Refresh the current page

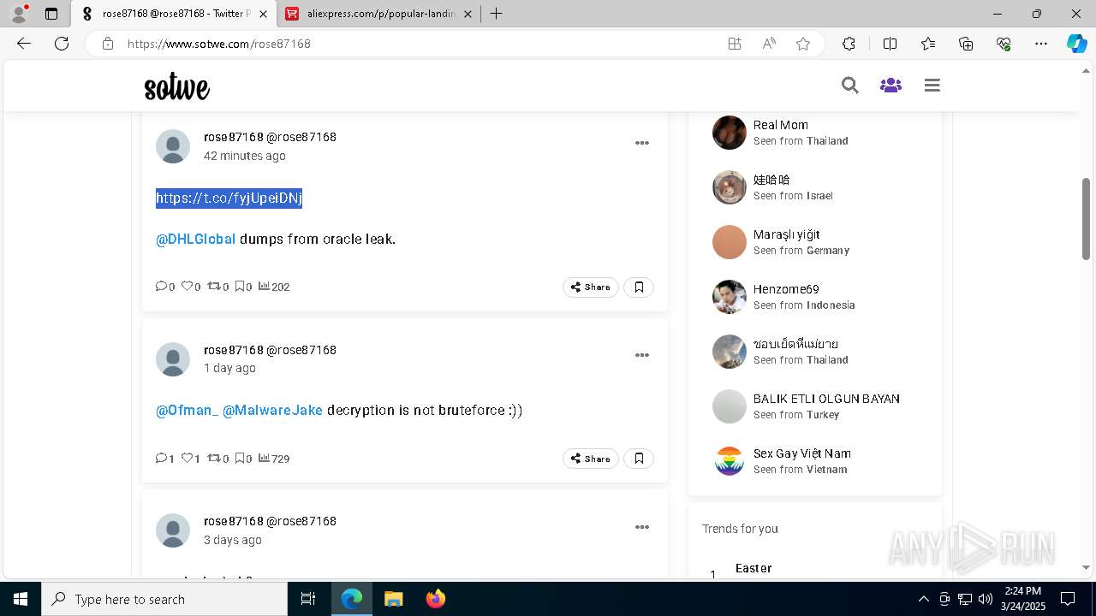[62, 44]
